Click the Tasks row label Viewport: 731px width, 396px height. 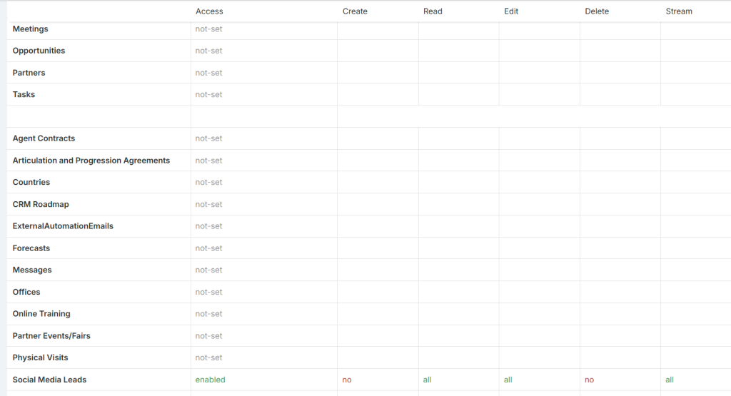pos(24,95)
